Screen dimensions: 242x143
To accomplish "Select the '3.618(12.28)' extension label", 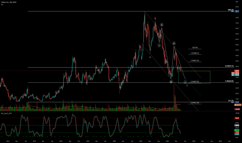I will 195,103.
